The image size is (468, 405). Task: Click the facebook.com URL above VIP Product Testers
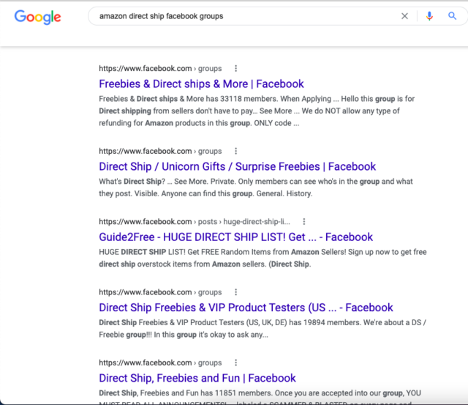click(159, 292)
